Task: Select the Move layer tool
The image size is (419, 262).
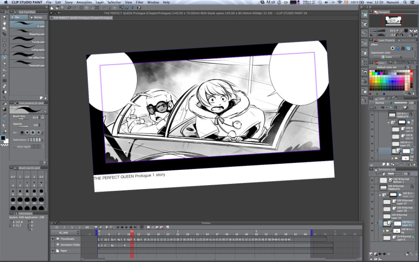Action: coord(4,34)
